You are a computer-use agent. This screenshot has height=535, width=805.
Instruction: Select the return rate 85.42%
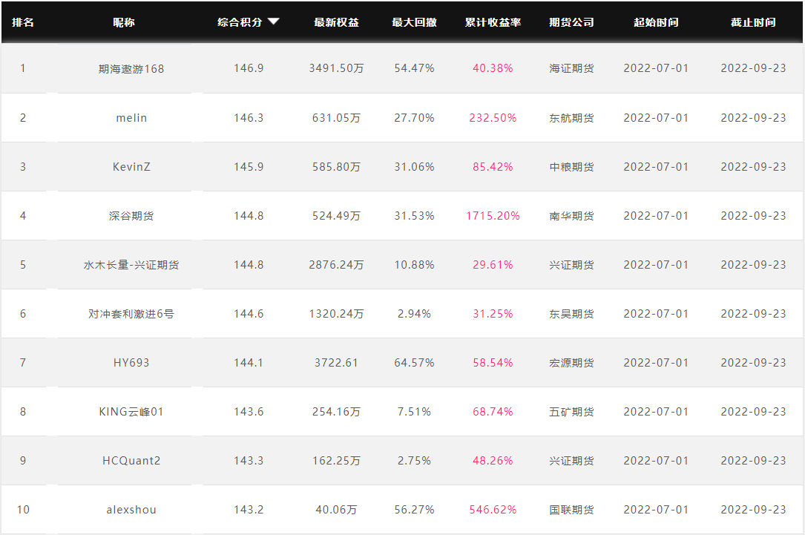(493, 167)
